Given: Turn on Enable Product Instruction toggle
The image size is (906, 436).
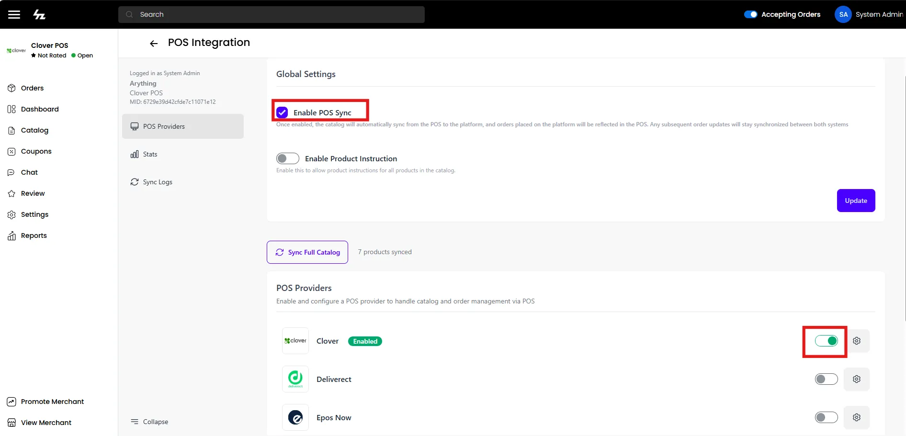Looking at the screenshot, I should (x=288, y=158).
